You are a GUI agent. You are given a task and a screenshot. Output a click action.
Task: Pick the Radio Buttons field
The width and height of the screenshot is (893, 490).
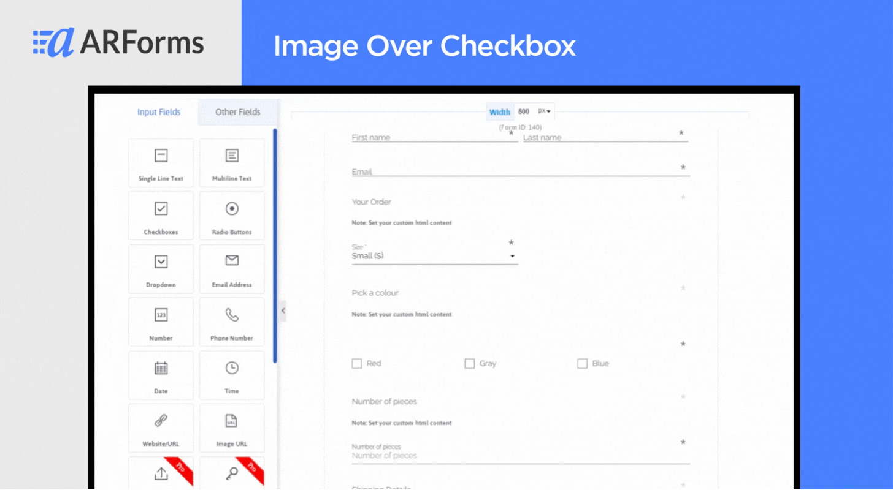tap(232, 216)
